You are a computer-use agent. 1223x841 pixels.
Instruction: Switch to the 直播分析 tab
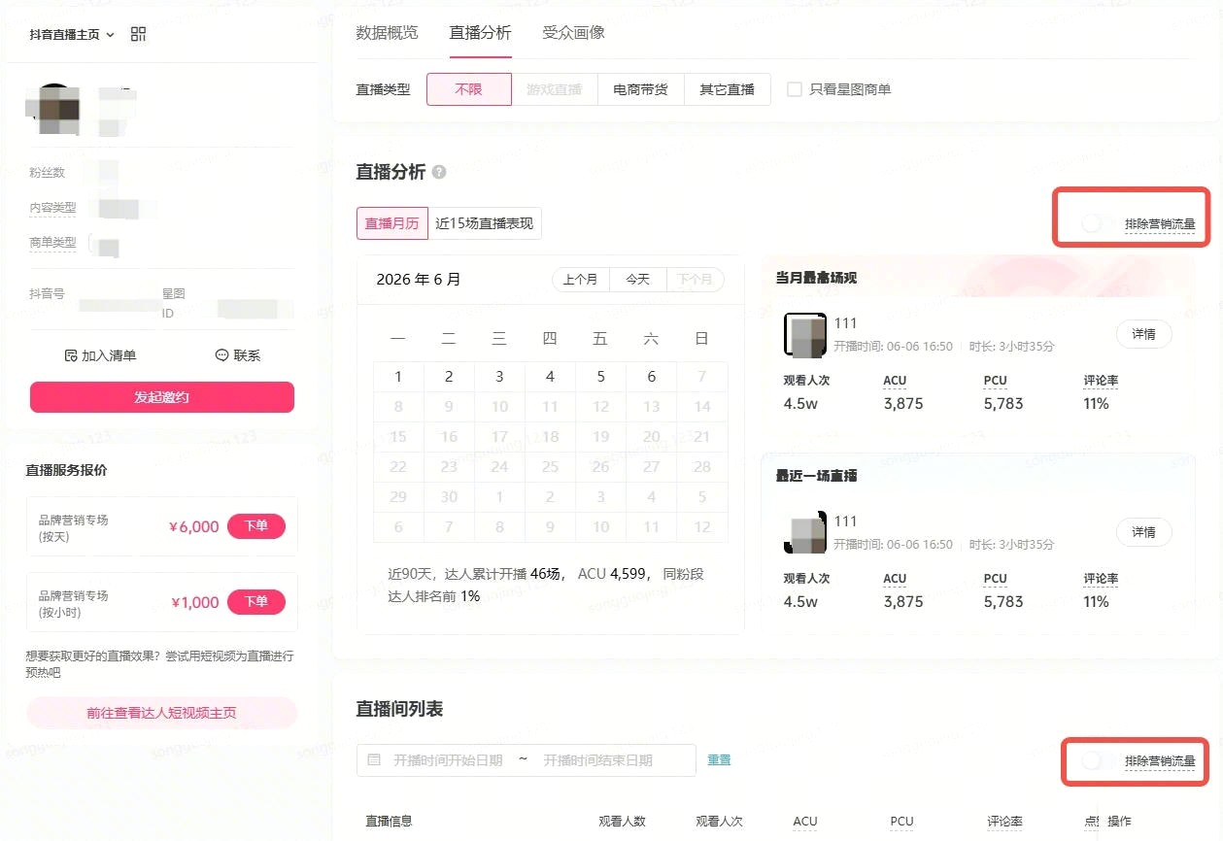480,33
